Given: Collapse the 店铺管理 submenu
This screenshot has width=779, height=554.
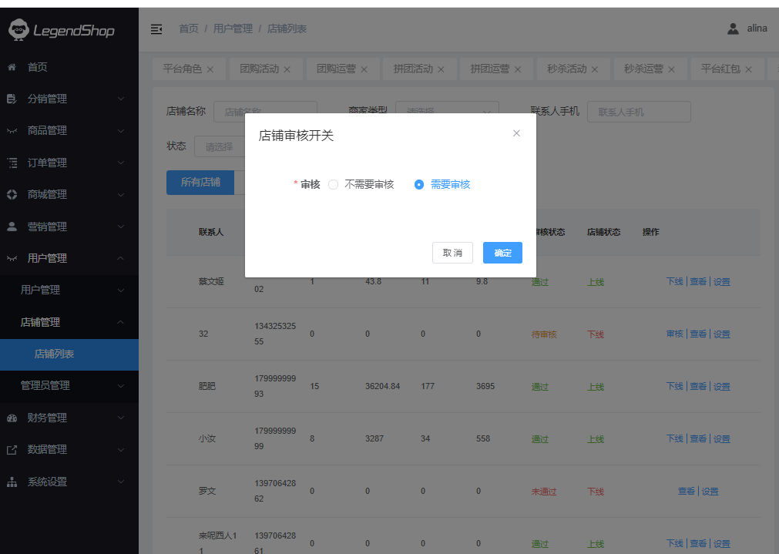Looking at the screenshot, I should pyautogui.click(x=121, y=322).
